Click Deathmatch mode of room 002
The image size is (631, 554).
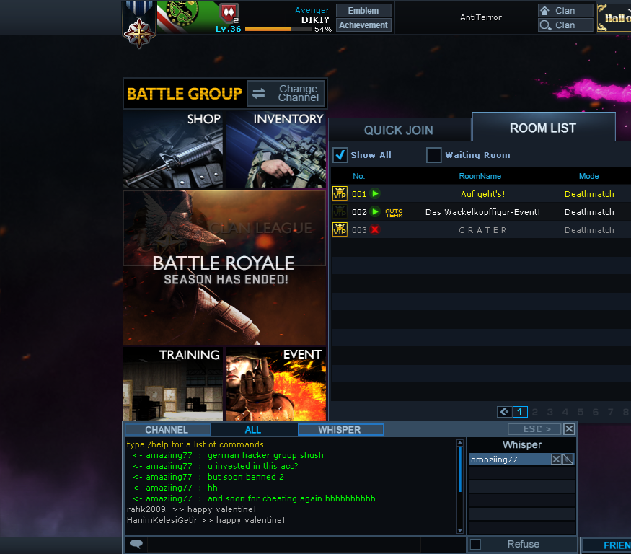[x=589, y=212]
